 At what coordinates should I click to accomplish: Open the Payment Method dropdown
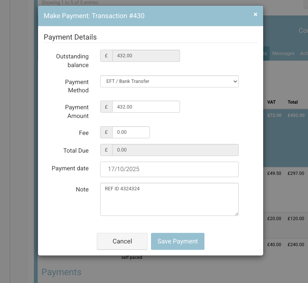169,81
